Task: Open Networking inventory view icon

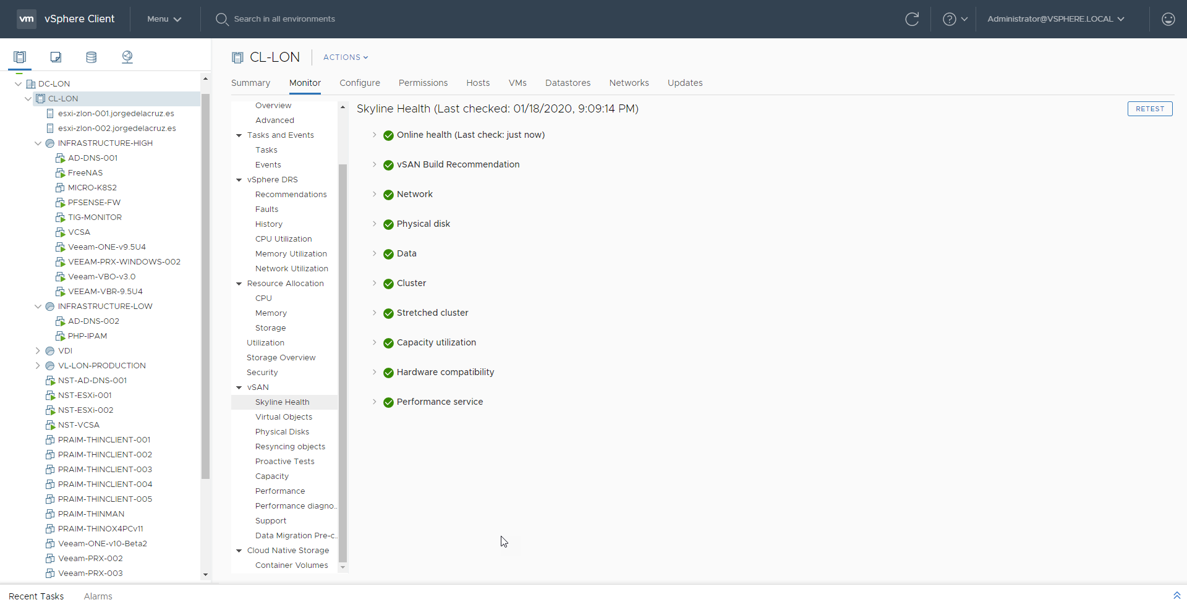Action: (x=127, y=57)
